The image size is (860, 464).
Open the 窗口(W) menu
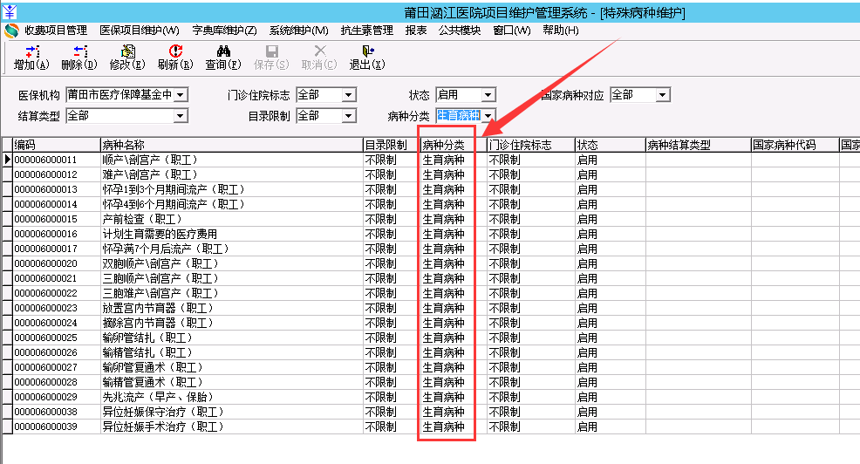[x=512, y=31]
